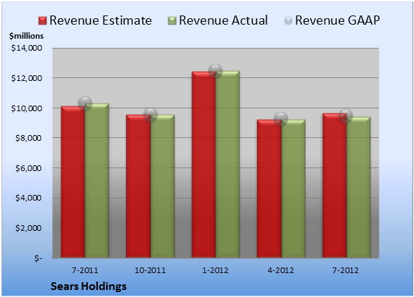Click the '7-2012' category label
The image size is (414, 297).
click(346, 270)
